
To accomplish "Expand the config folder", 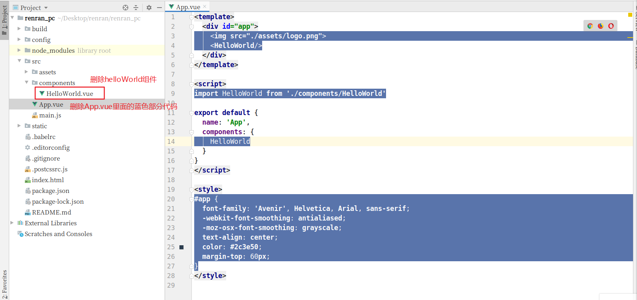I will 19,40.
